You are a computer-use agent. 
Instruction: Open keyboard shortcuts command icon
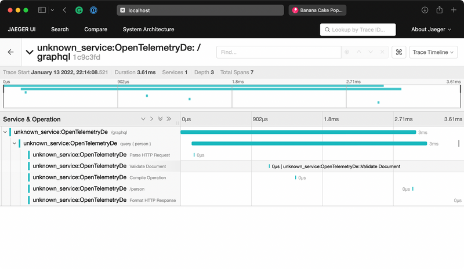[398, 52]
